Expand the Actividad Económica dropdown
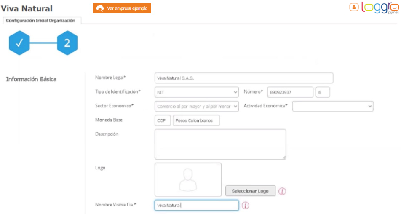Viewport: 401px width, 214px height. [332, 107]
